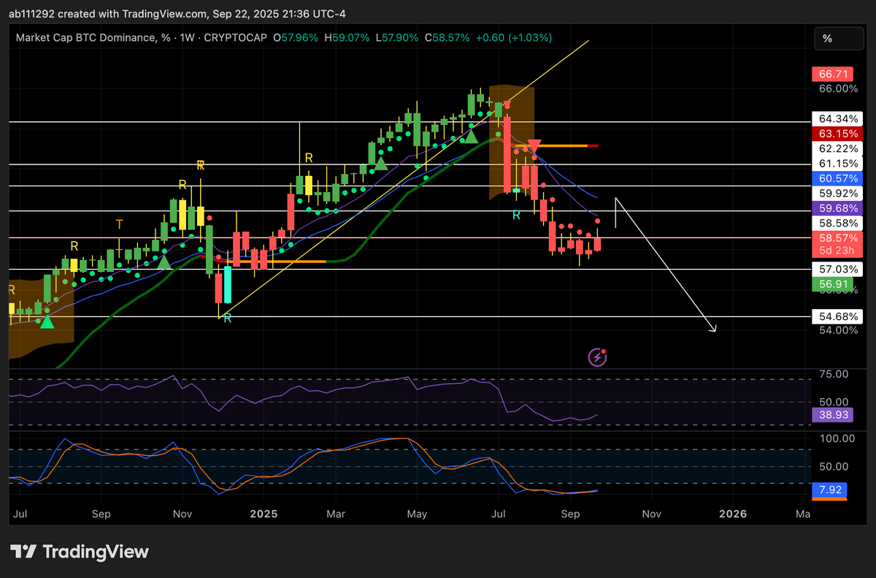Click the yellow T signal marker on the chart
This screenshot has width=876, height=578.
click(119, 225)
